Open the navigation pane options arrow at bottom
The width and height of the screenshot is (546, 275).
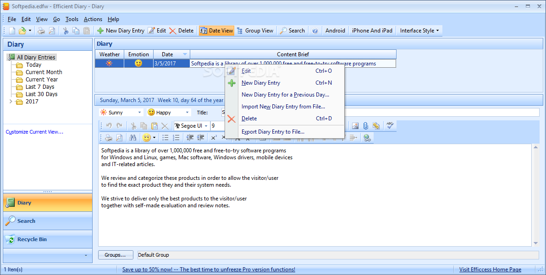(86, 255)
